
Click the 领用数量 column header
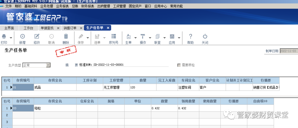tap(188, 101)
